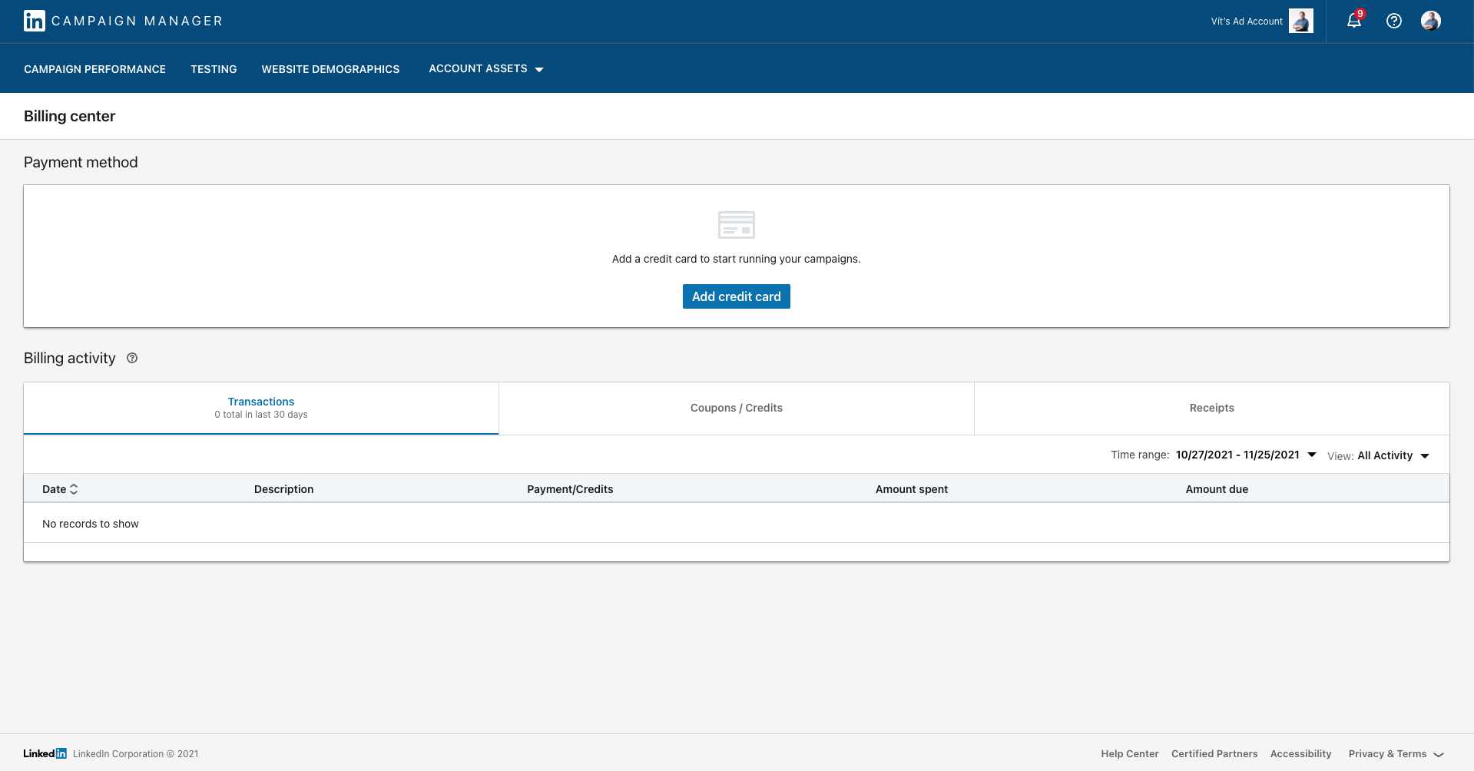Viewport: 1474px width, 771px height.
Task: Click the LinkedIn footer logo
Action: click(x=45, y=753)
